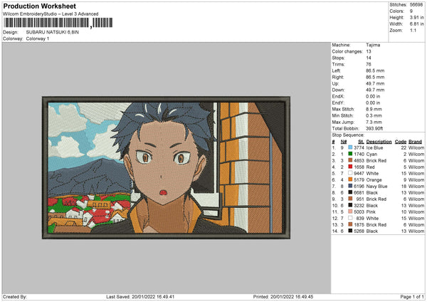
Task: Click the 'St.' column header
Action: click(x=361, y=142)
